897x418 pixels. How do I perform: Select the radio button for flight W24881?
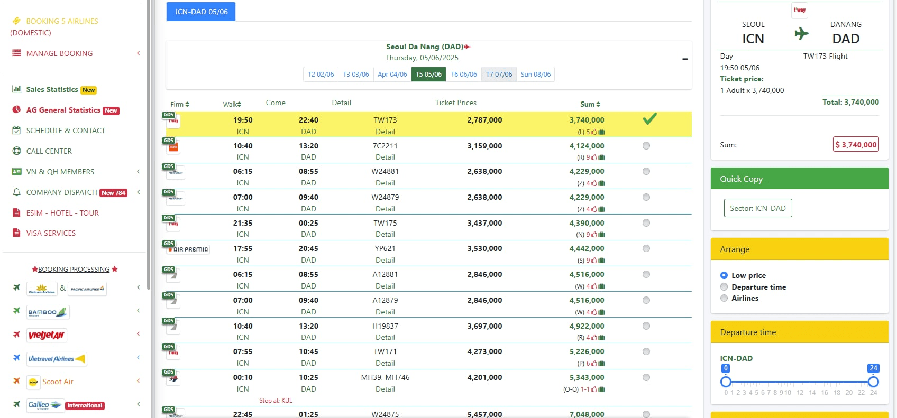coord(646,171)
